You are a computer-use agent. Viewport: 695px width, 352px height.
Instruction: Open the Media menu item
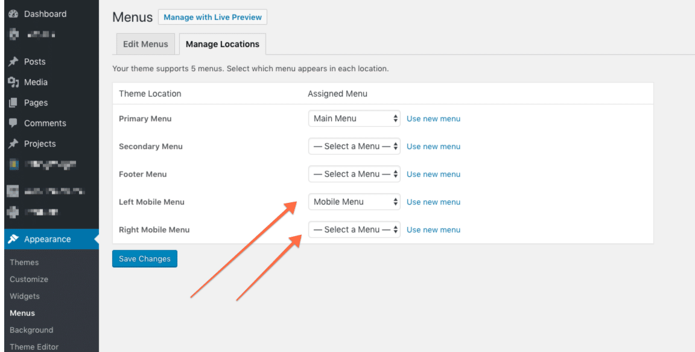point(36,82)
